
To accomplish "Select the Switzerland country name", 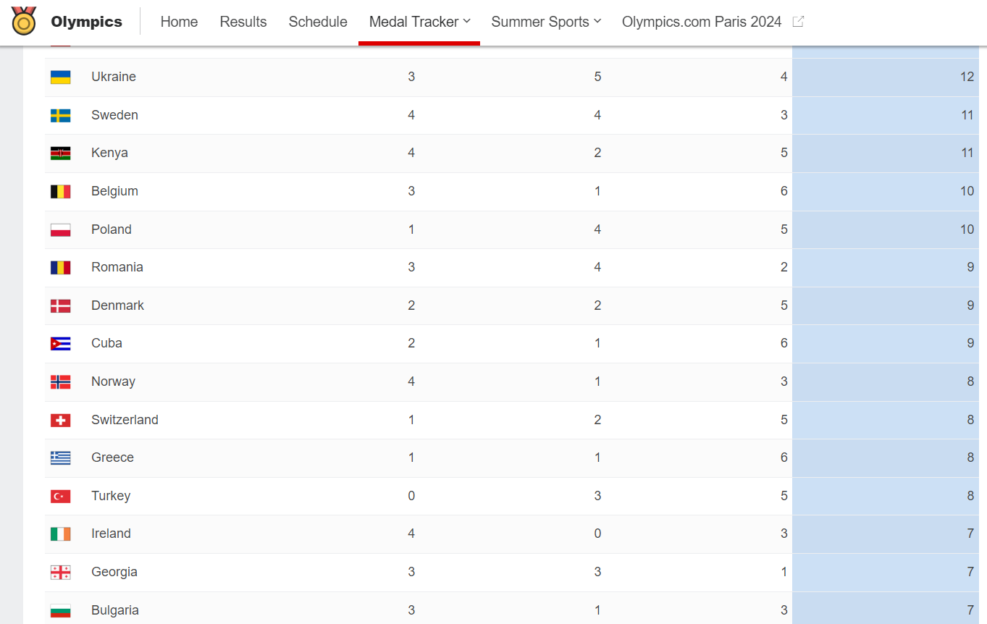I will 125,420.
